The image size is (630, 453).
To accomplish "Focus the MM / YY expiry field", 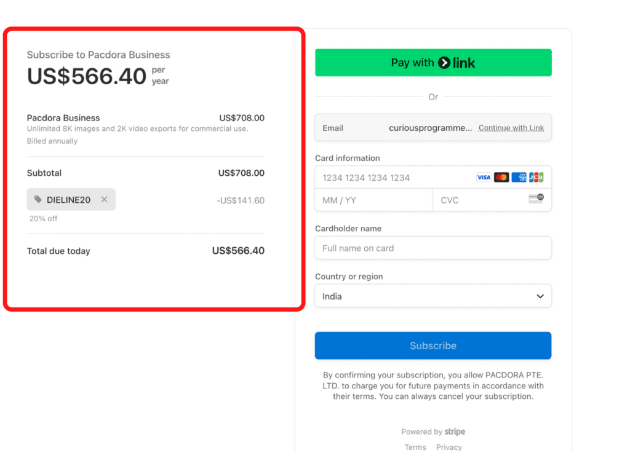I will 374,200.
